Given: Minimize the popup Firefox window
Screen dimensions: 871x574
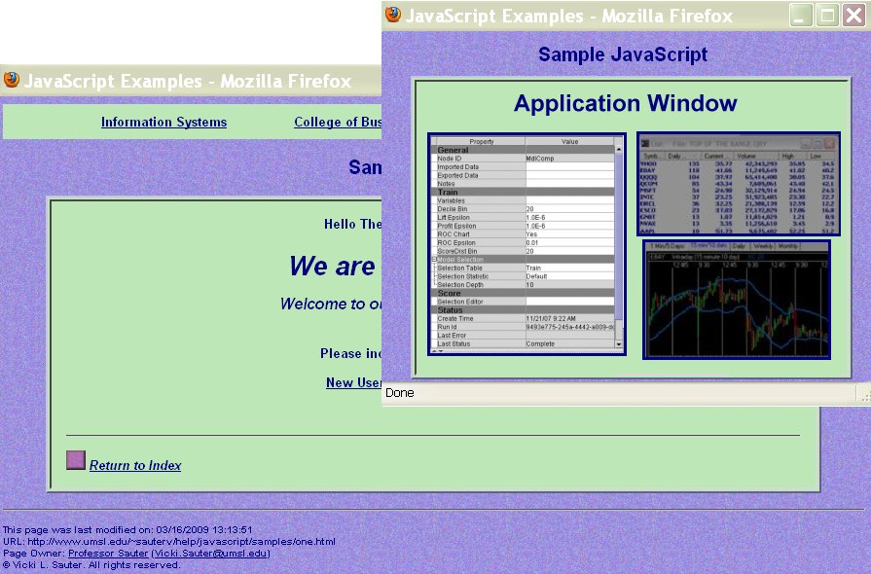Looking at the screenshot, I should tap(801, 15).
